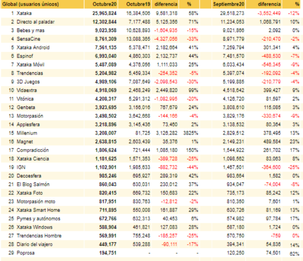Viewport: 303px width, 261px height.
Task: Click the 'Magnet' site name
Action: pyautogui.click(x=25, y=142)
